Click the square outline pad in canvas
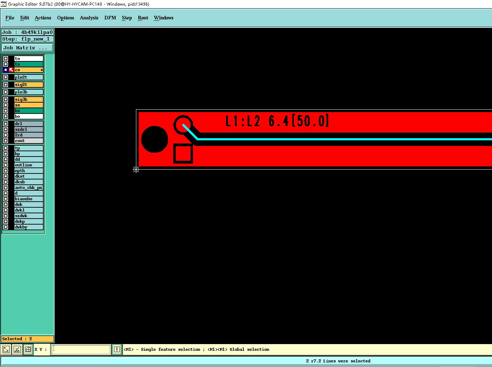 tap(183, 153)
